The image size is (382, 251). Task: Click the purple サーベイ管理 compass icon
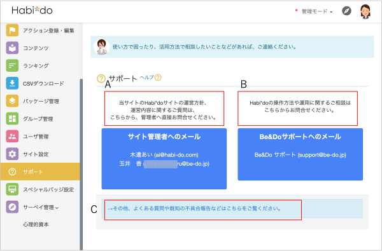pos(12,207)
